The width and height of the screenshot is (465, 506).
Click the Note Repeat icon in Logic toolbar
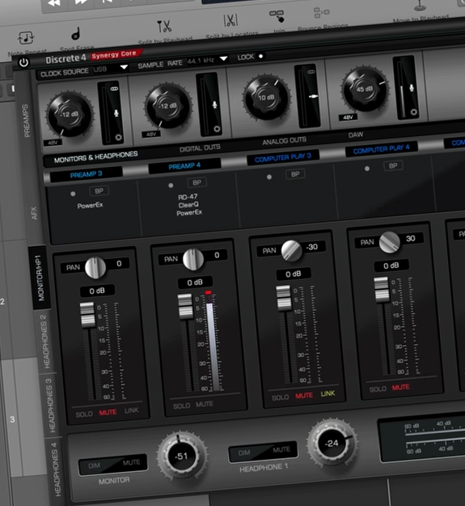tap(25, 37)
